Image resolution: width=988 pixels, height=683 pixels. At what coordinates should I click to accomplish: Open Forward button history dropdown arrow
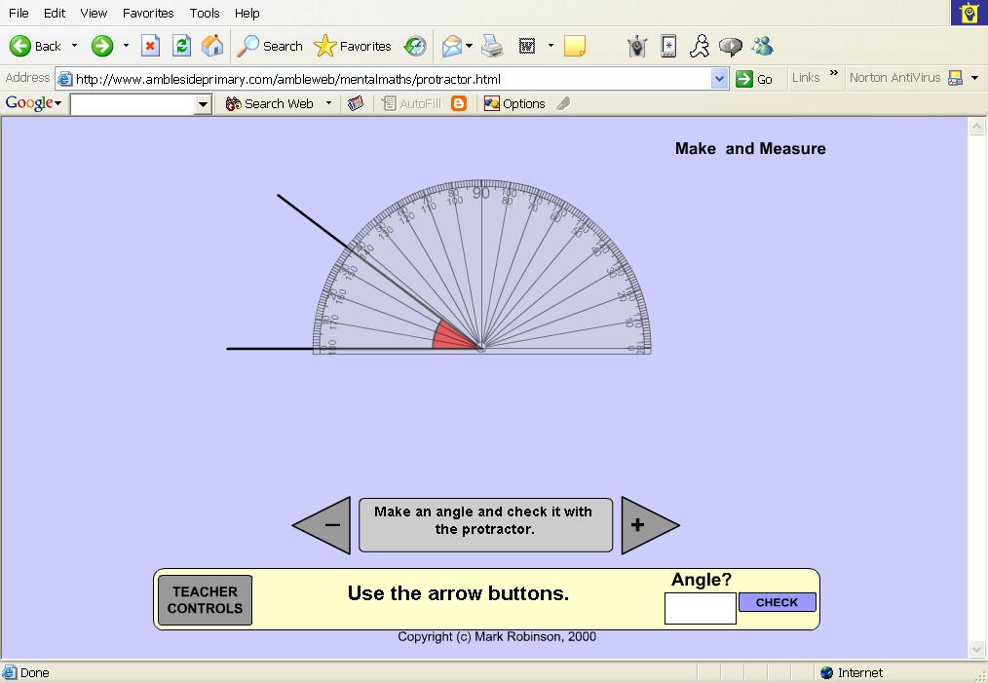click(126, 46)
